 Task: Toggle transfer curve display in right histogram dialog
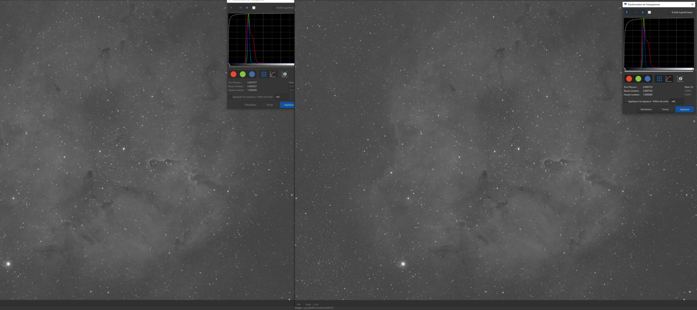(669, 79)
